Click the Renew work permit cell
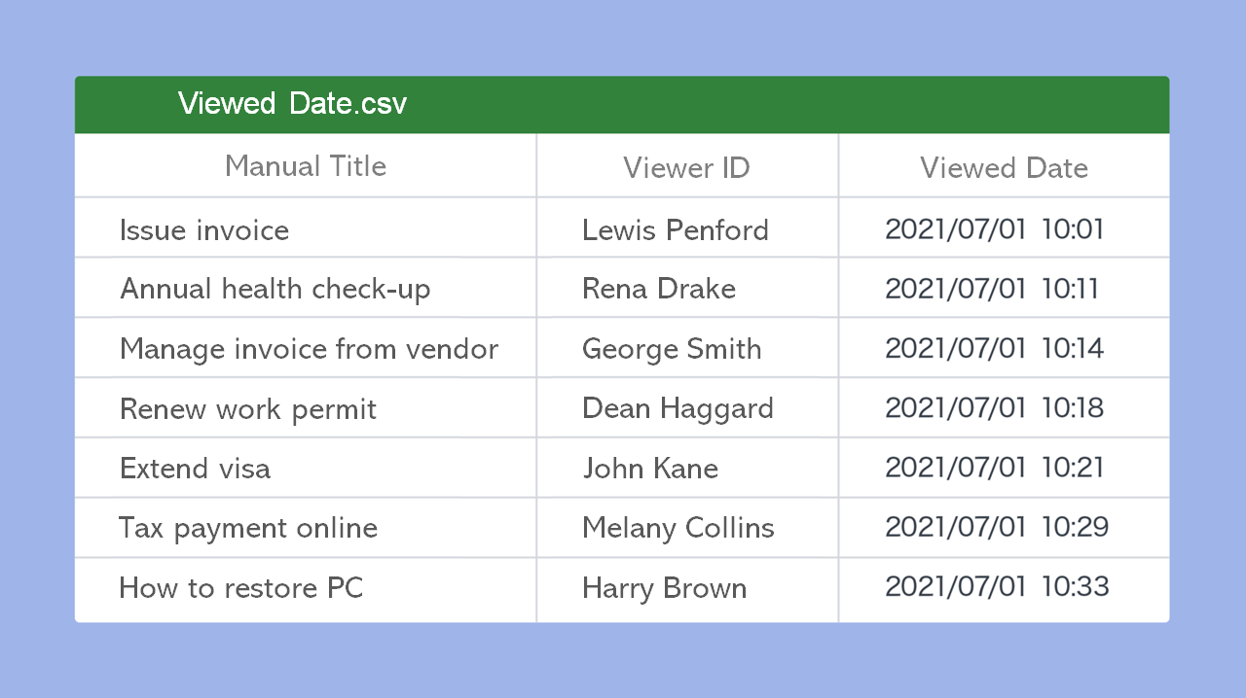Image resolution: width=1246 pixels, height=698 pixels. point(247,409)
